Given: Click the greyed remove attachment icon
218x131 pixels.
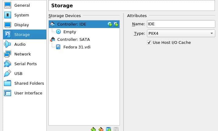Looking at the screenshot, I should [x=116, y=129].
